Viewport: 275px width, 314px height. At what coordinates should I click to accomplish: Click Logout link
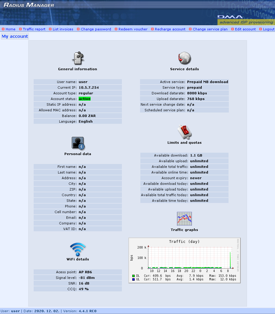tap(268, 29)
